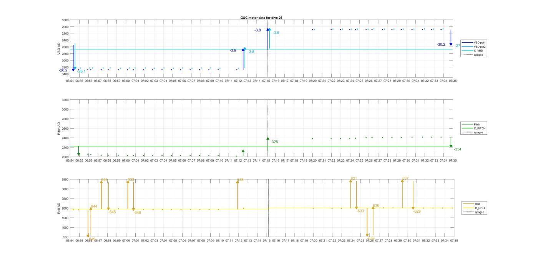
Task: Click "apogee" in the VBD plot legend
Action: 473,55
